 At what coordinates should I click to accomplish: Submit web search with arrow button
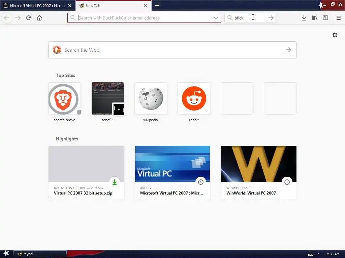click(x=288, y=50)
